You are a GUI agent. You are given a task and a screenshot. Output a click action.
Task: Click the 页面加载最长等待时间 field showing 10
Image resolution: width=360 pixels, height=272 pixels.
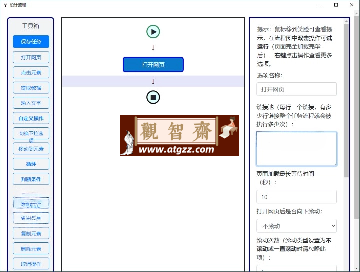[296, 197]
